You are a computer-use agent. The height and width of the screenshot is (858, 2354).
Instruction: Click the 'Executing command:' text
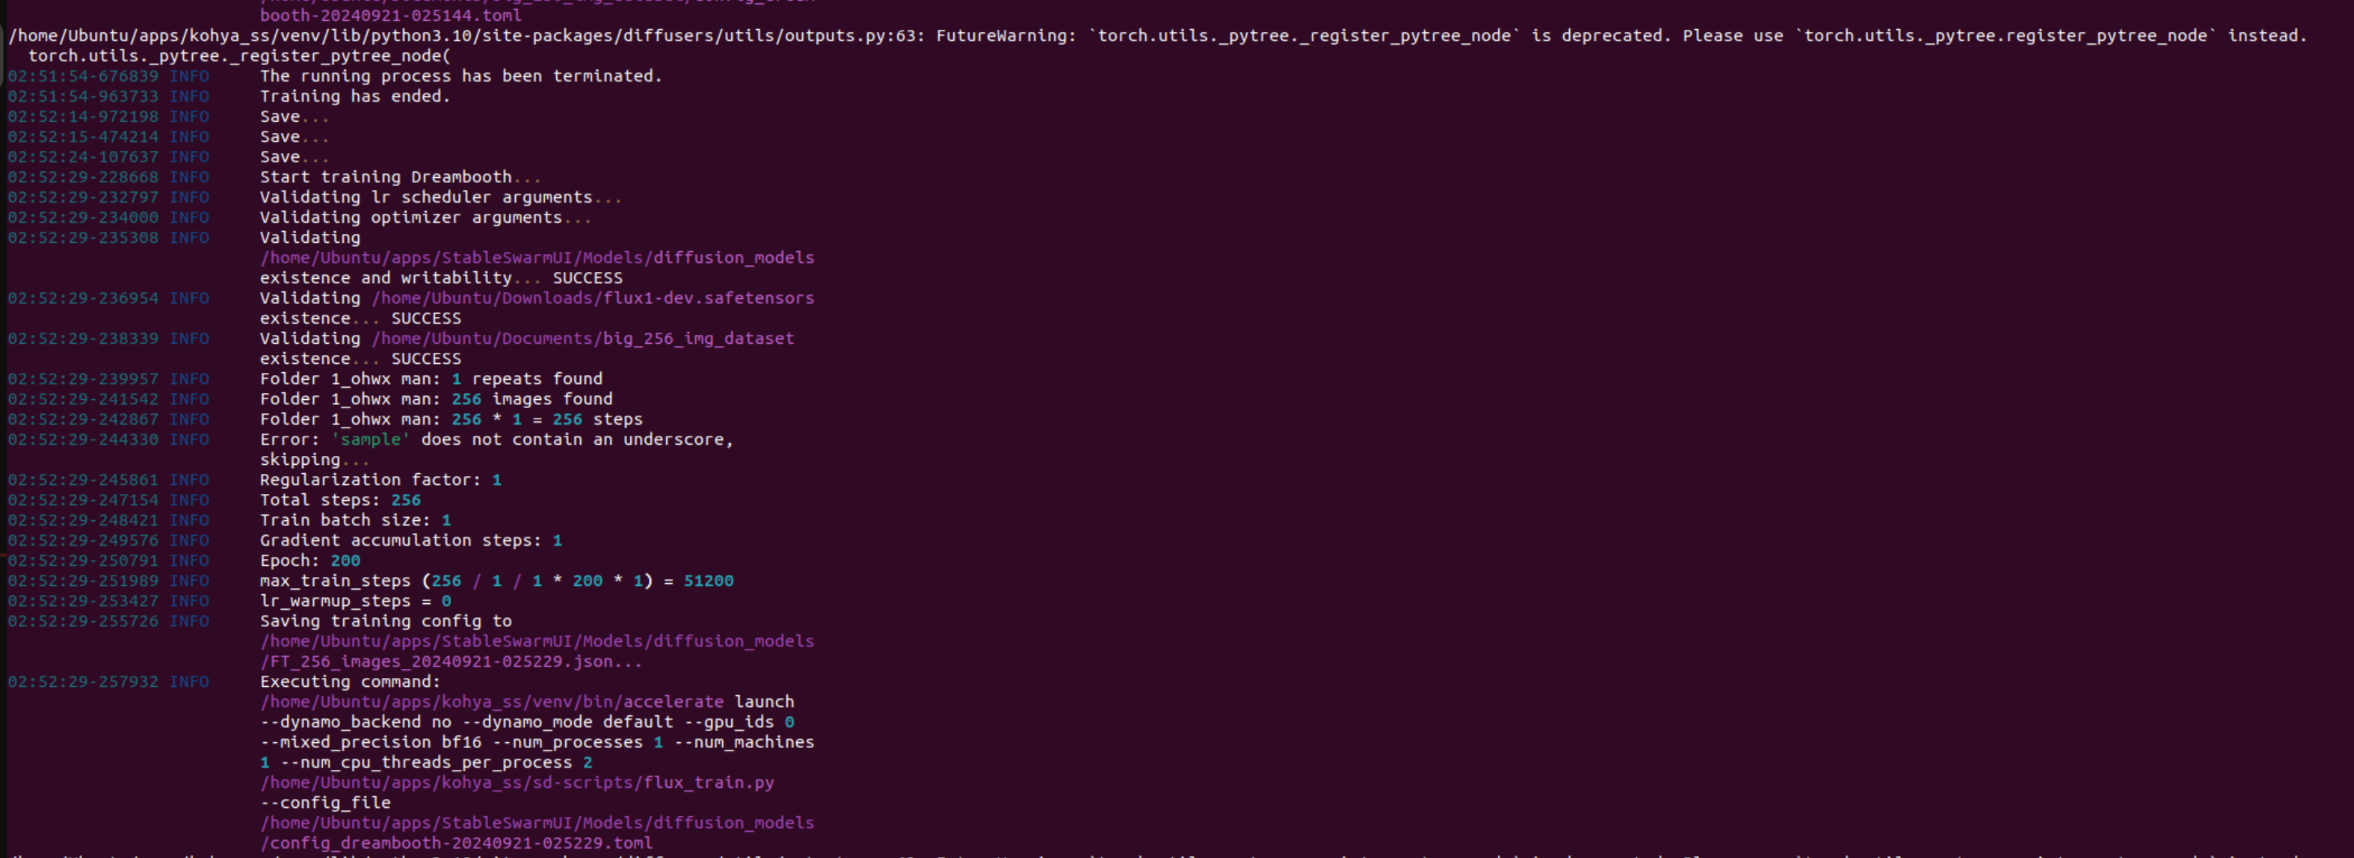point(349,682)
